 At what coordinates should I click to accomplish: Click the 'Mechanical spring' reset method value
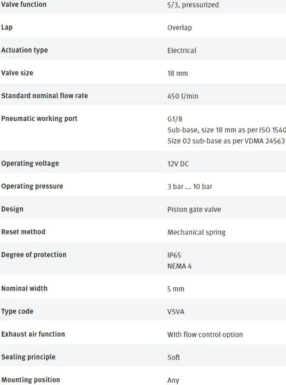(x=196, y=232)
